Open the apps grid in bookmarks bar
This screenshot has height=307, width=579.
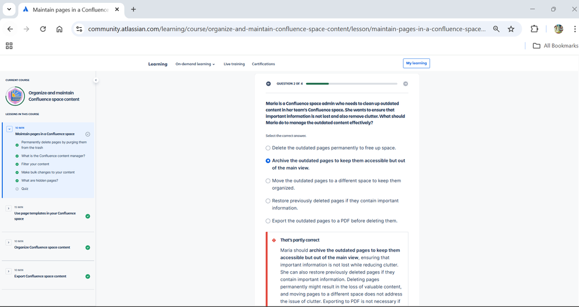click(x=9, y=46)
